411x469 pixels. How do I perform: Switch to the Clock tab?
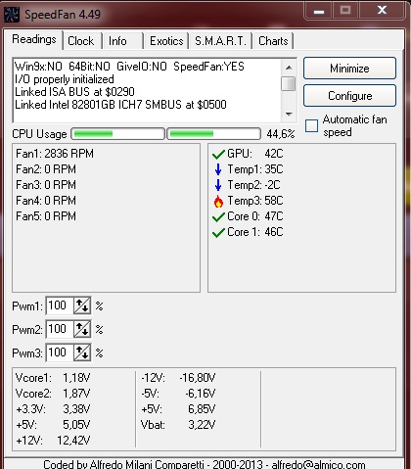point(81,41)
